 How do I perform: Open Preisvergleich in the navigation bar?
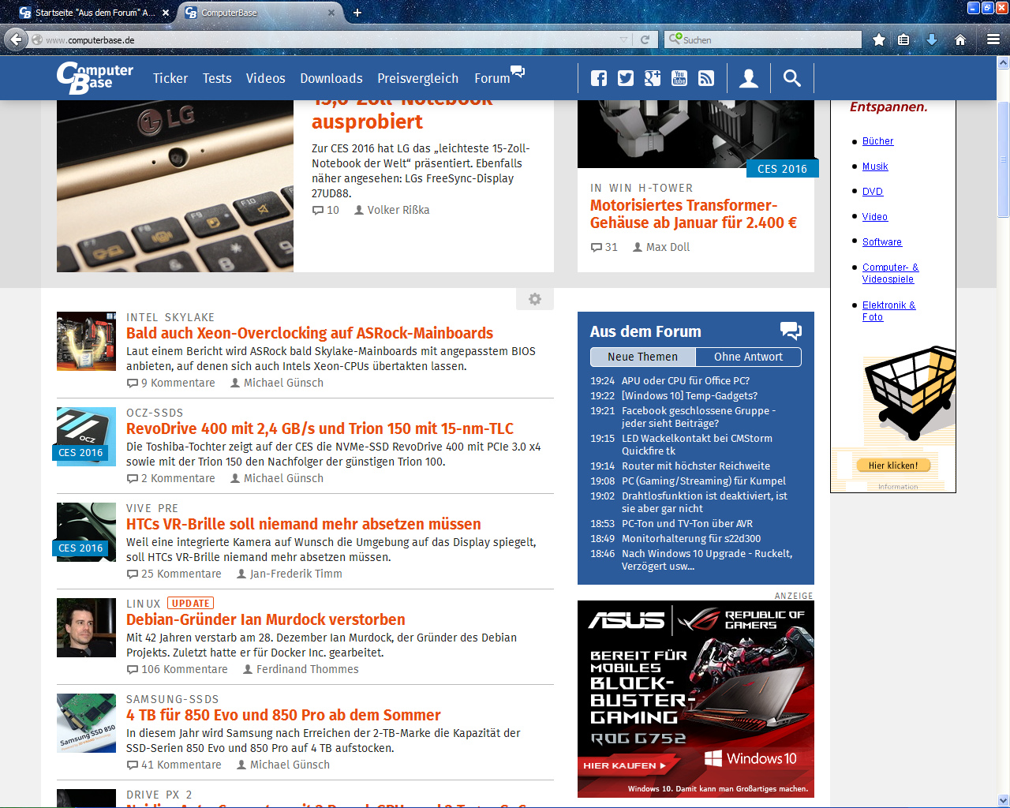pyautogui.click(x=417, y=78)
